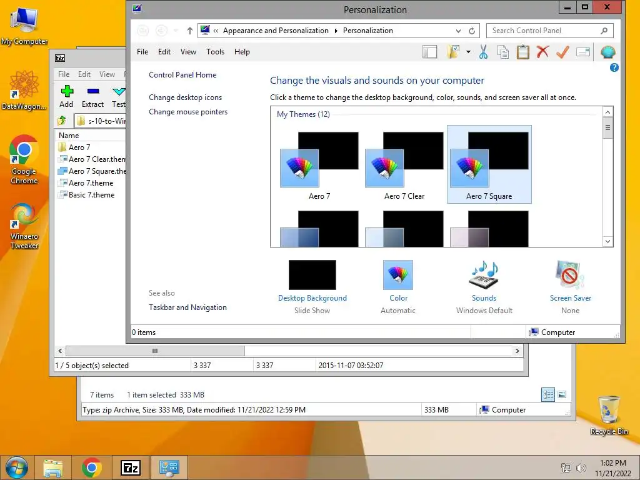Viewport: 640px width, 480px height.
Task: Go to Control Panel Home
Action: point(182,75)
